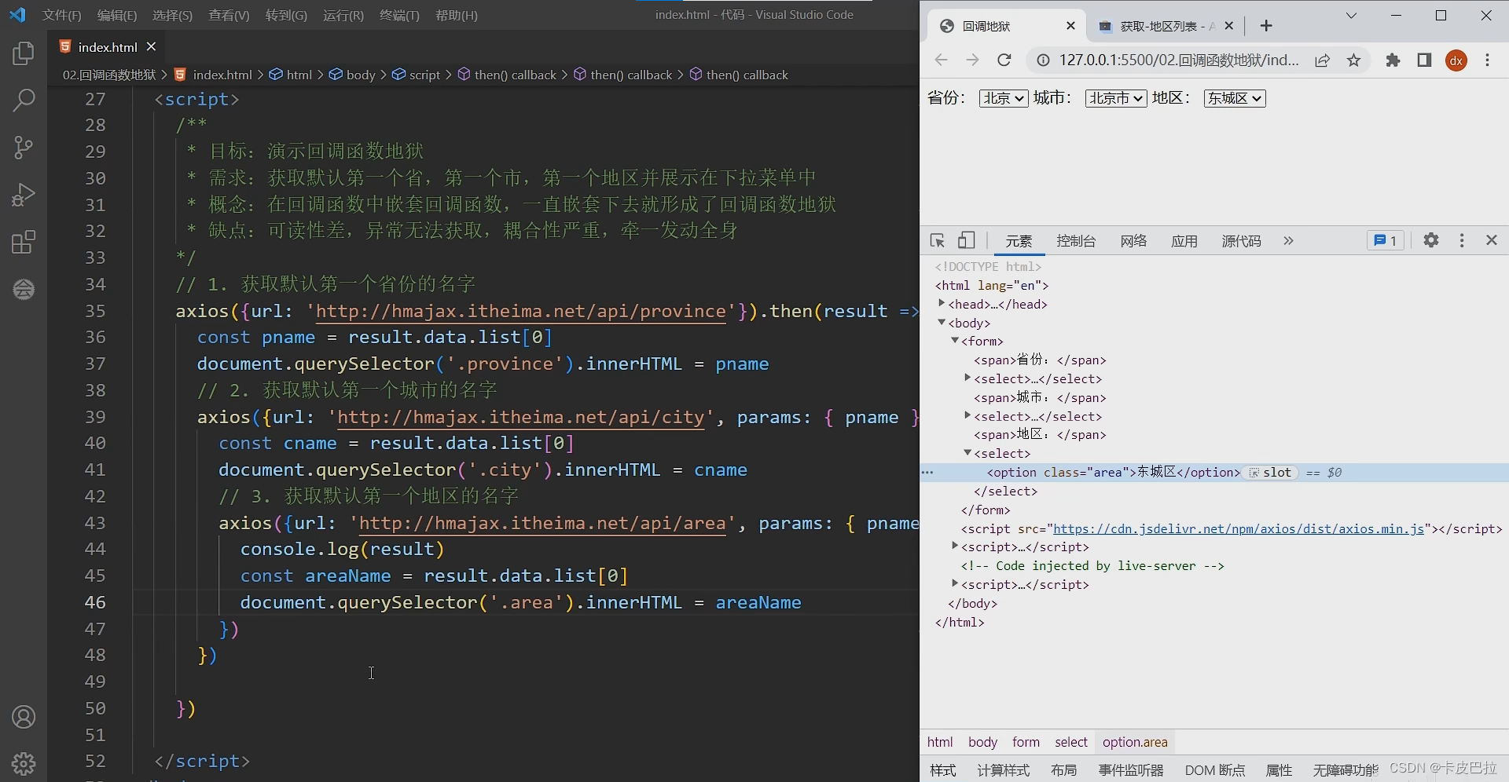Select body in the DevTools breadcrumb bar

[982, 742]
